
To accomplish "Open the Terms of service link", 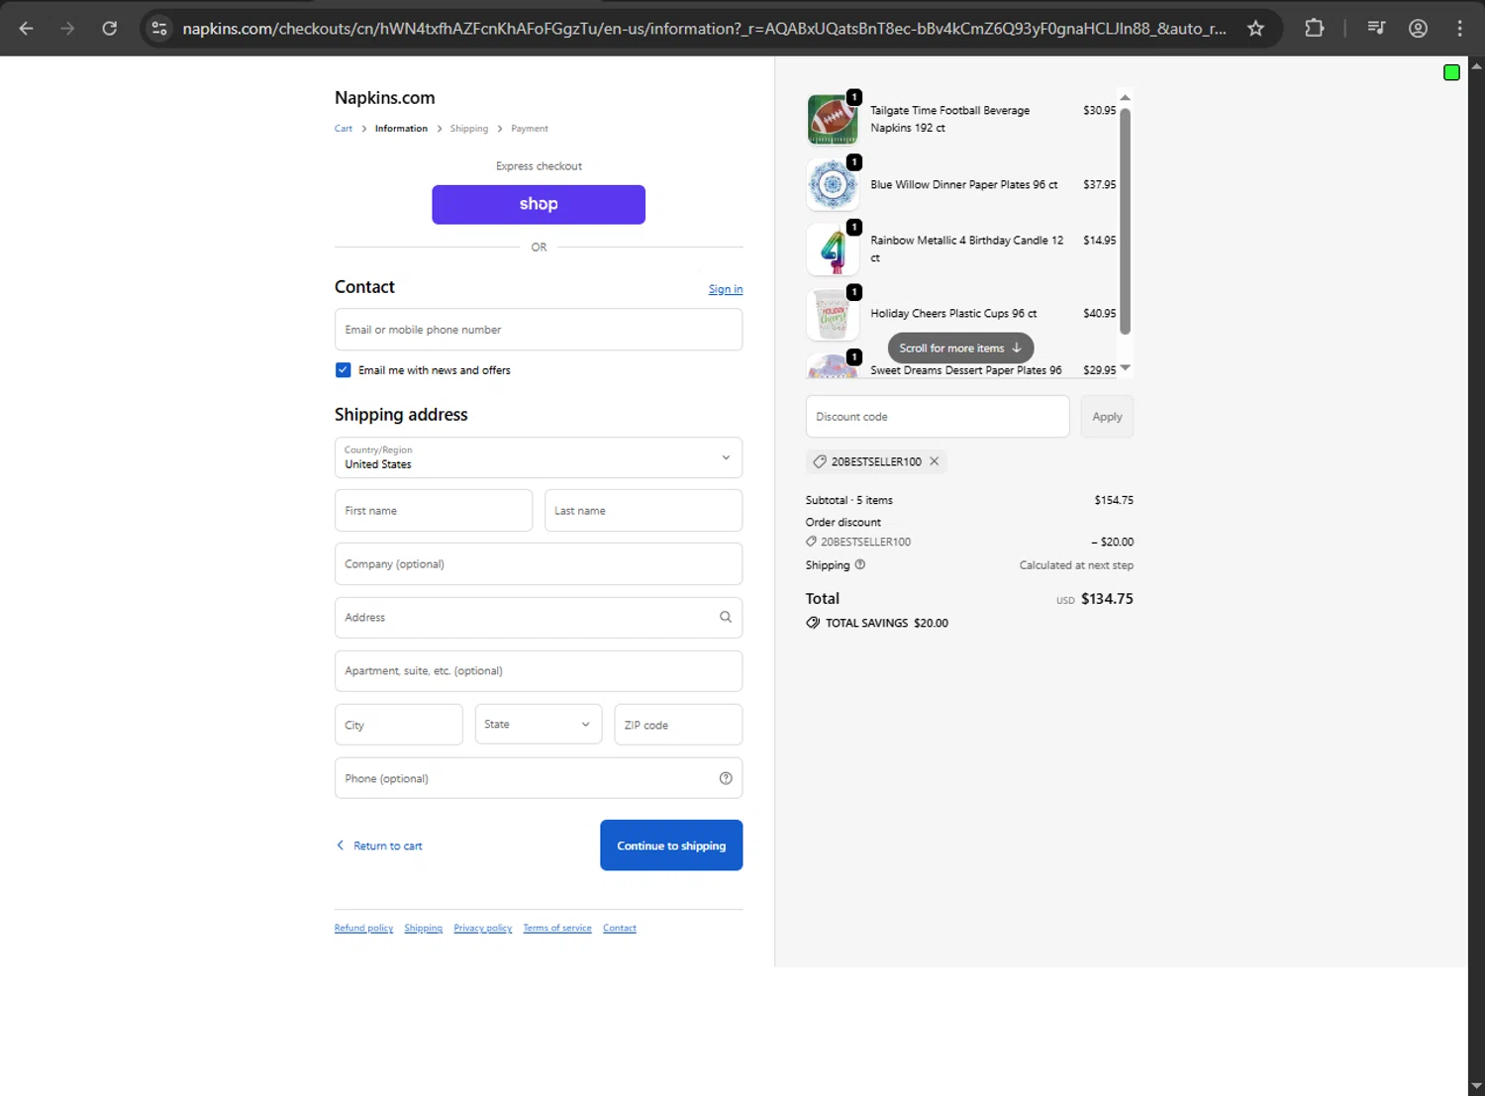I will pos(557,928).
